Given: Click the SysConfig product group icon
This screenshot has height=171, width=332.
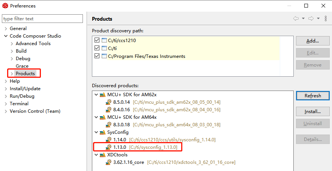Looking at the screenshot, I should coord(102,132).
